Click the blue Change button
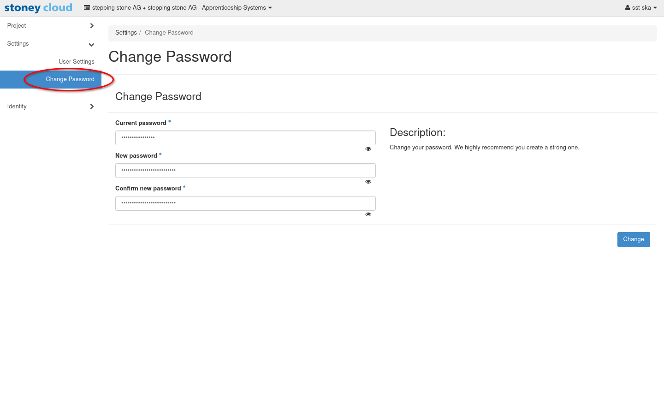 click(x=633, y=239)
